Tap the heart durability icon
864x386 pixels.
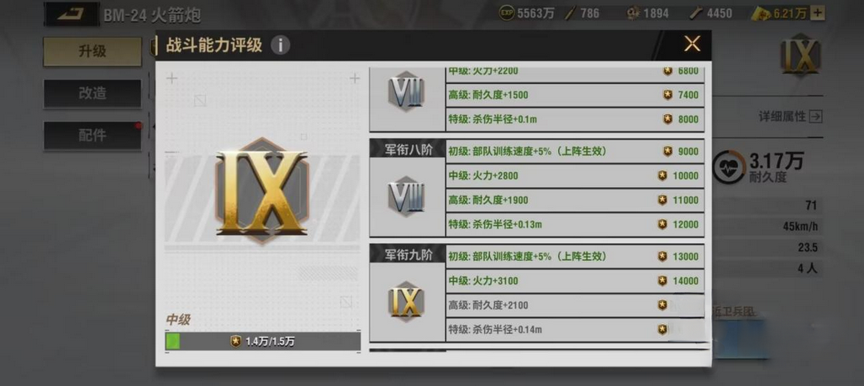tap(729, 167)
